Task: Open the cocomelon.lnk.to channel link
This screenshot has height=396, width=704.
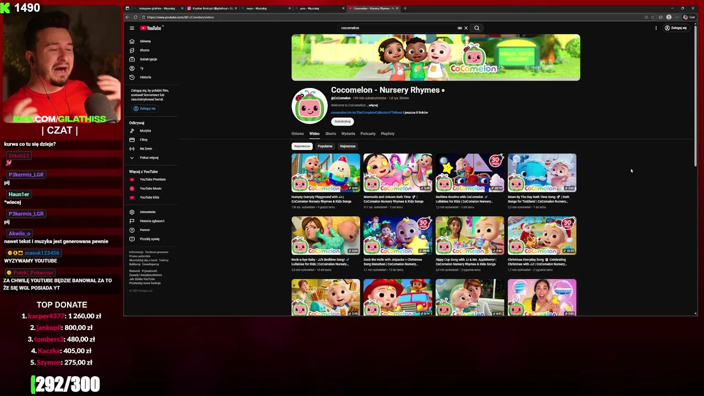Action: (x=366, y=112)
